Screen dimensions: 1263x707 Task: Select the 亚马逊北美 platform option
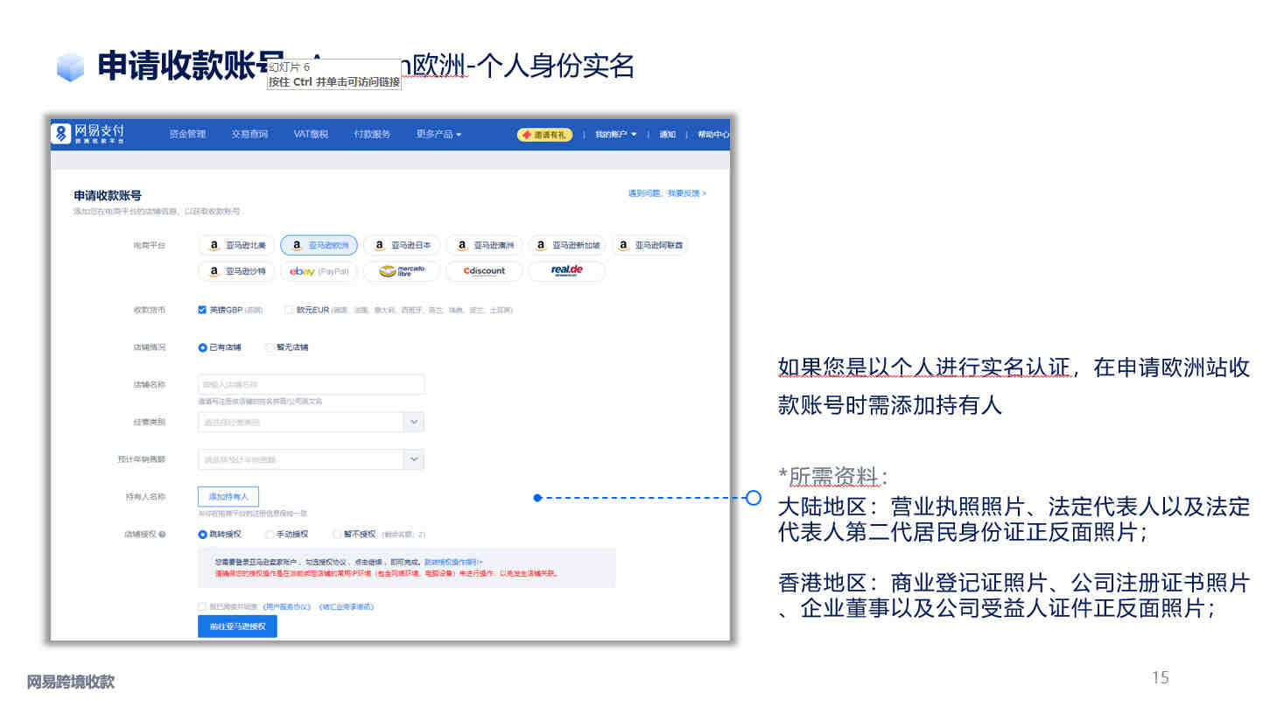tap(236, 246)
